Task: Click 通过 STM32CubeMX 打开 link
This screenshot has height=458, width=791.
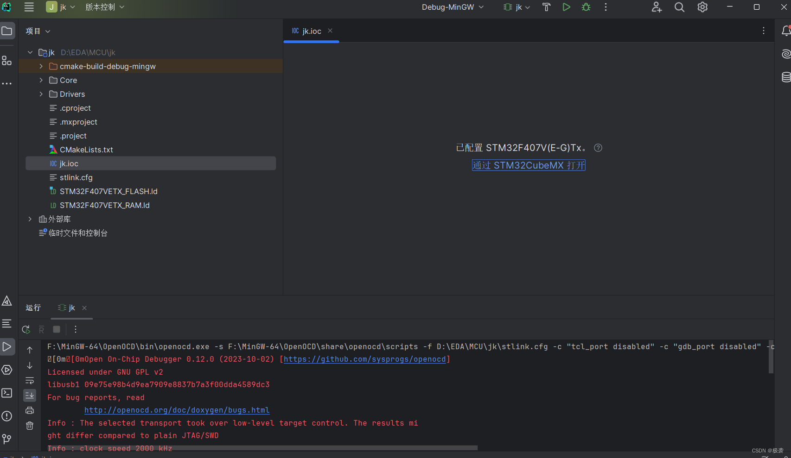Action: [529, 165]
